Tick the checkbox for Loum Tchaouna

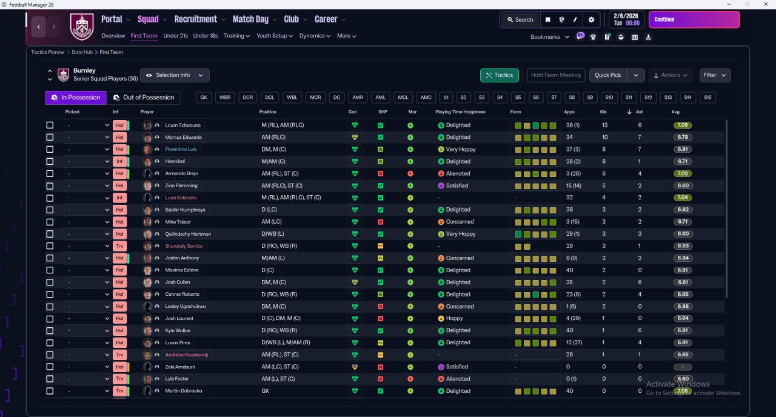[50, 125]
